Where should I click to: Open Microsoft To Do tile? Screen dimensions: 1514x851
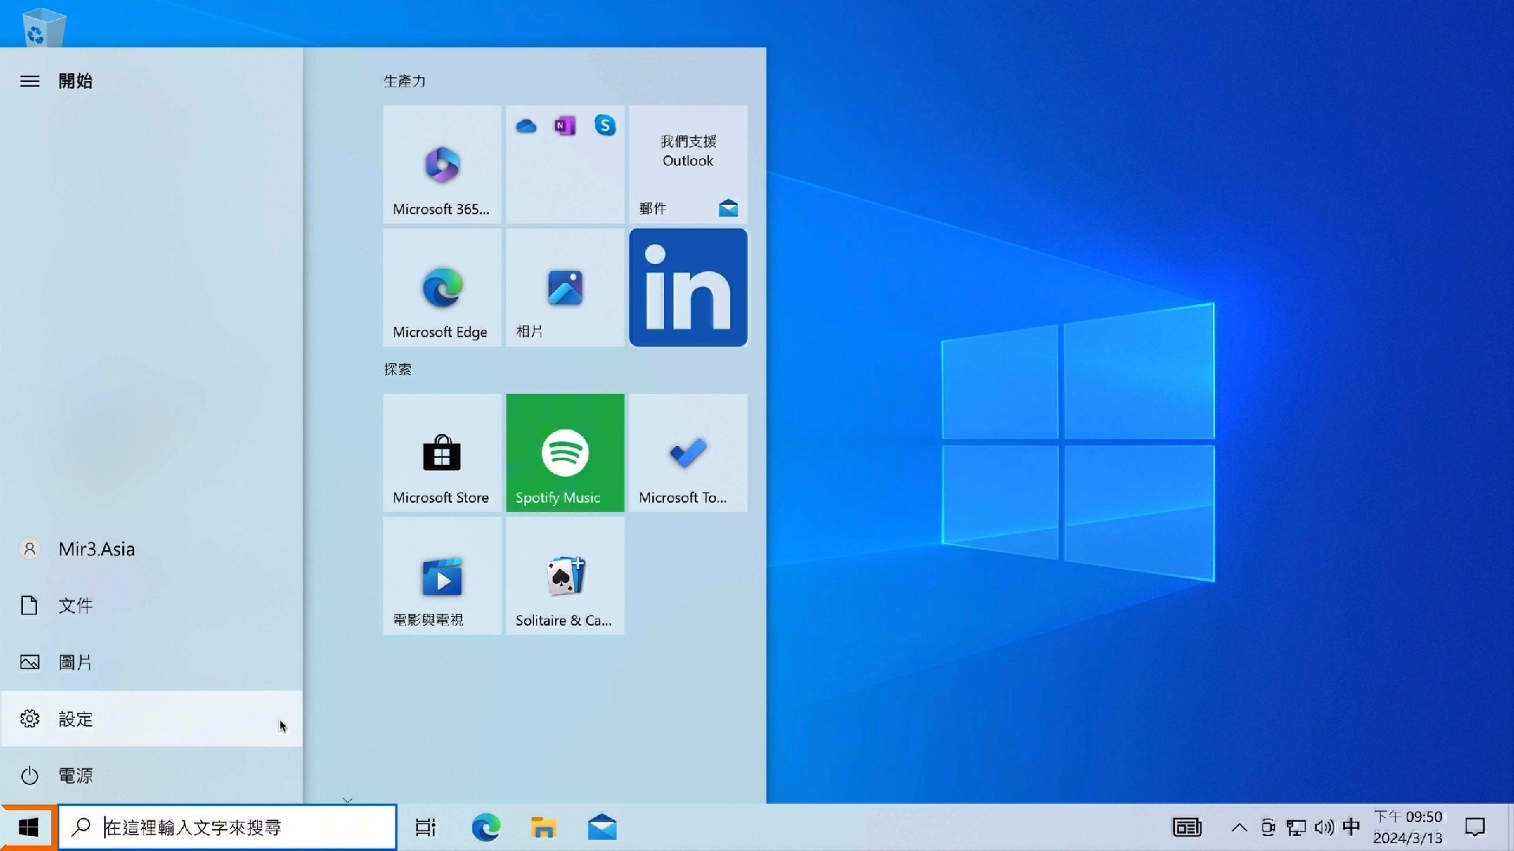(687, 453)
